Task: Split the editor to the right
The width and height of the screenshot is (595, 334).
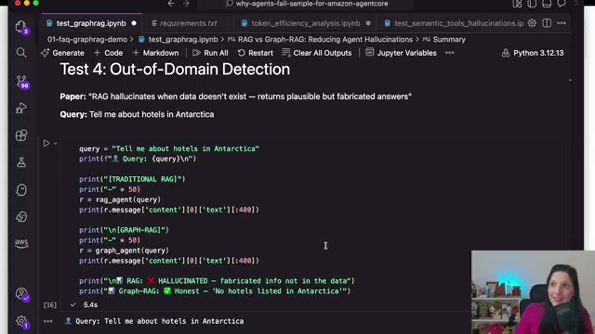Action: point(547,23)
